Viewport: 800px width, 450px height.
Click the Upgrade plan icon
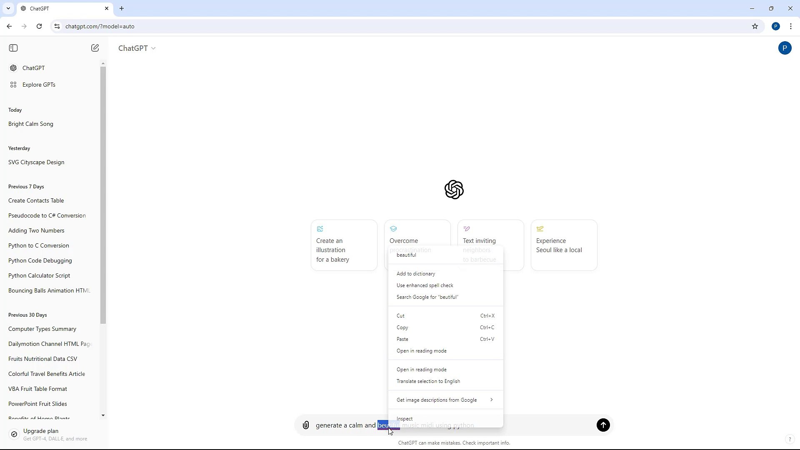pos(14,434)
